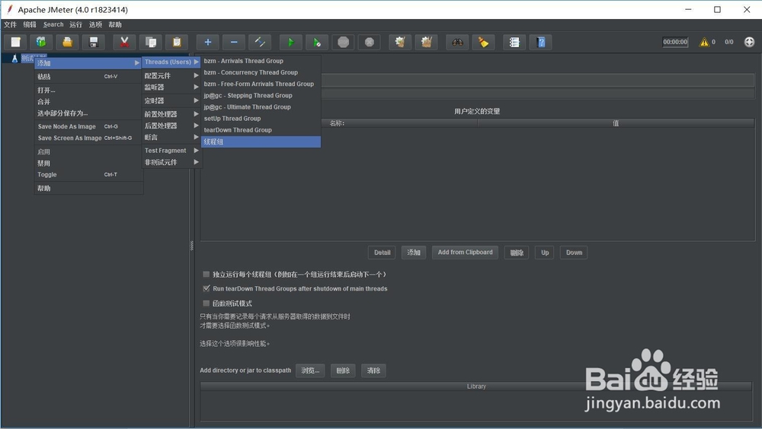This screenshot has width=762, height=429.
Task: Open the Function Helper list icon
Action: point(514,43)
